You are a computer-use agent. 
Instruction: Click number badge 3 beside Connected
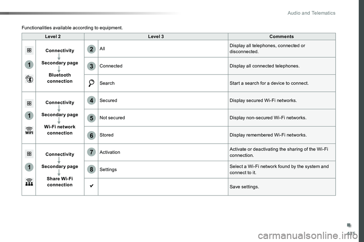[x=91, y=66]
